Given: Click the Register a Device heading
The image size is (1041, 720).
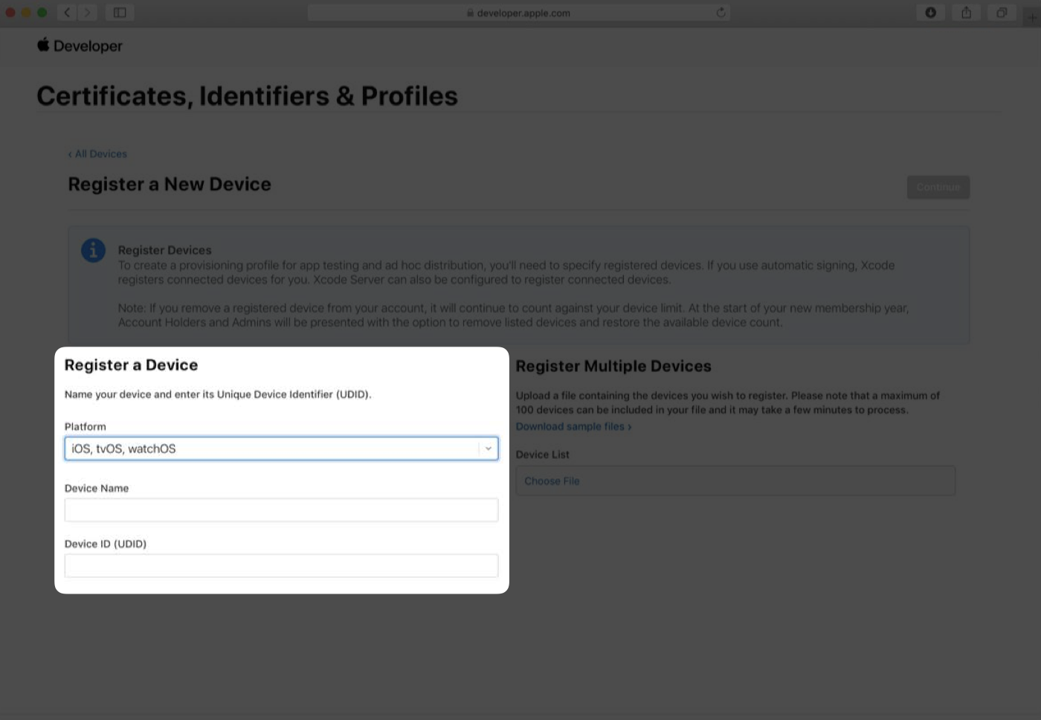Looking at the screenshot, I should pos(131,365).
